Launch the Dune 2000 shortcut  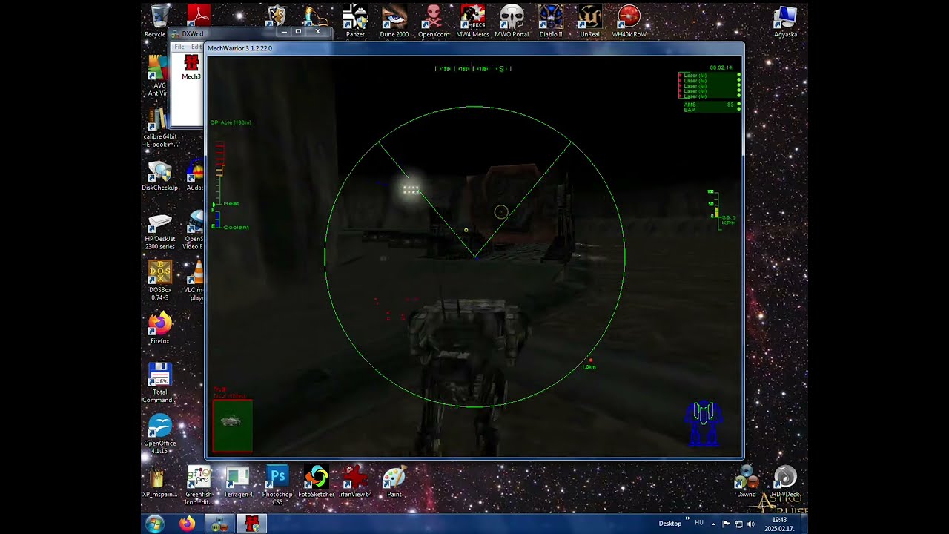394,20
